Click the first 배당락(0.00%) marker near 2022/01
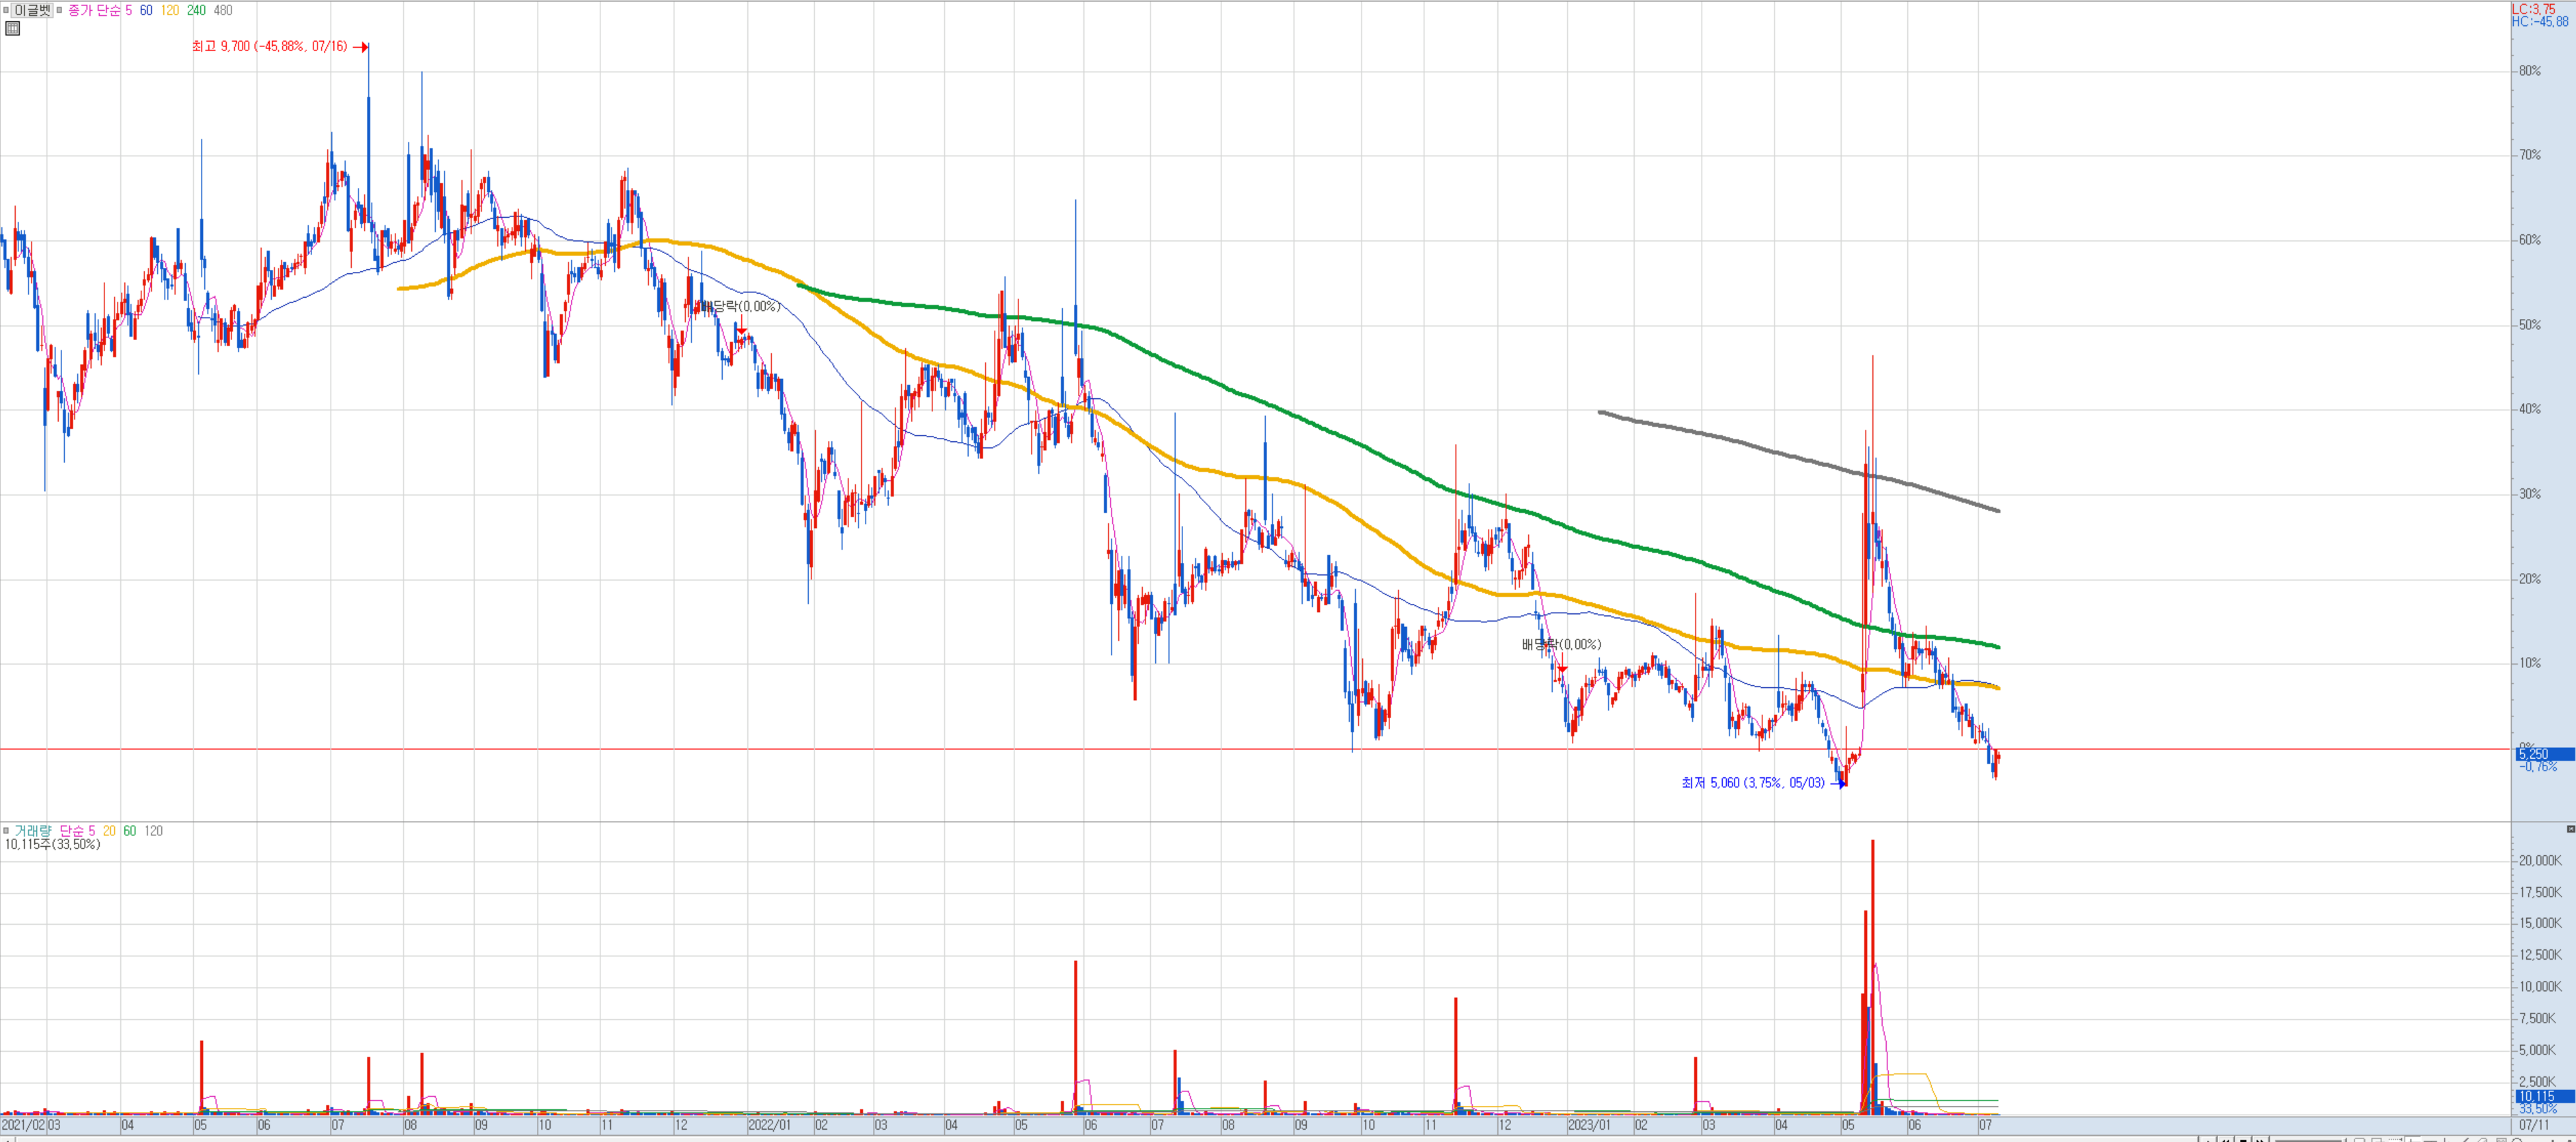Screen dimensions: 2576x1142 [741, 331]
